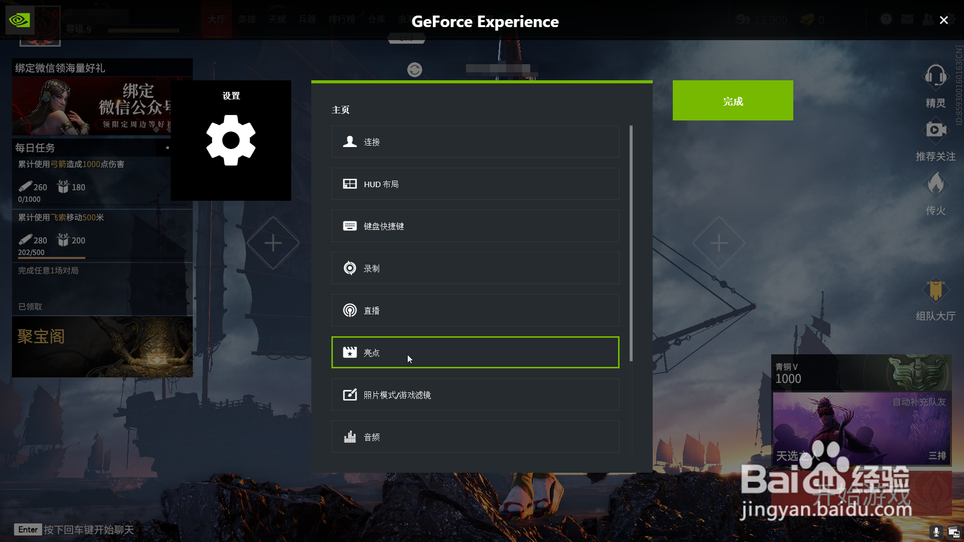Click the microphone icon in the game's bottom-right corner
964x542 pixels.
(x=936, y=532)
